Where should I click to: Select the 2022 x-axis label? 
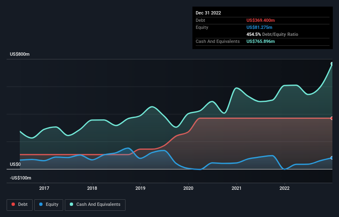point(284,188)
